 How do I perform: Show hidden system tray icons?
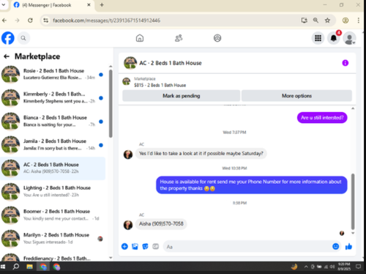tap(306, 267)
